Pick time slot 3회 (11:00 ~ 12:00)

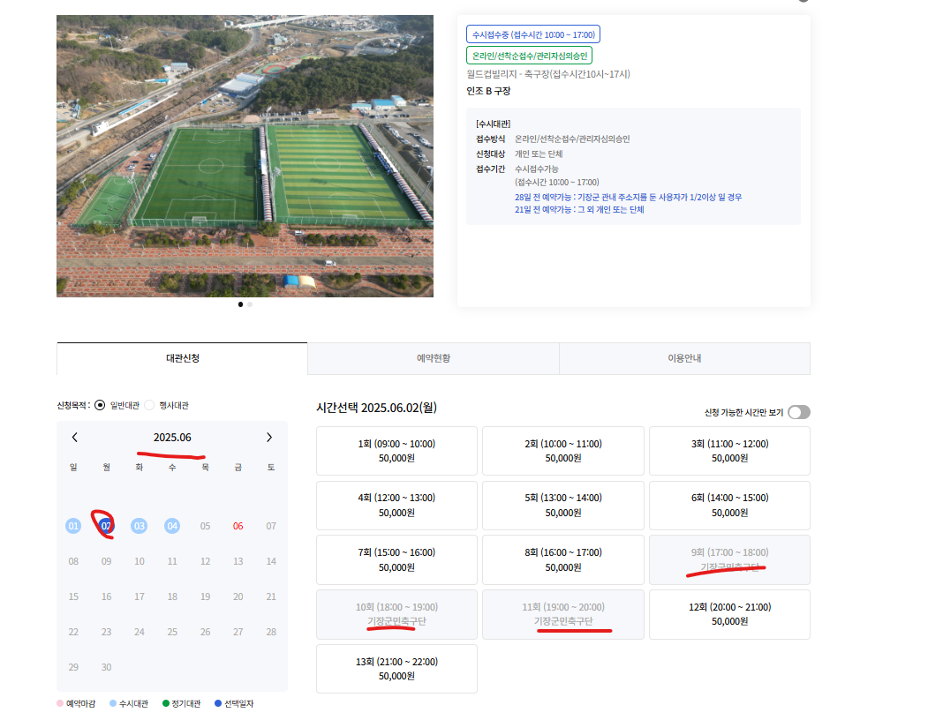coord(729,451)
